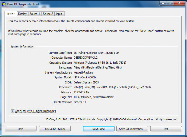187x137 pixels.
Task: Switch to the System tab
Action: pyautogui.click(x=11, y=13)
